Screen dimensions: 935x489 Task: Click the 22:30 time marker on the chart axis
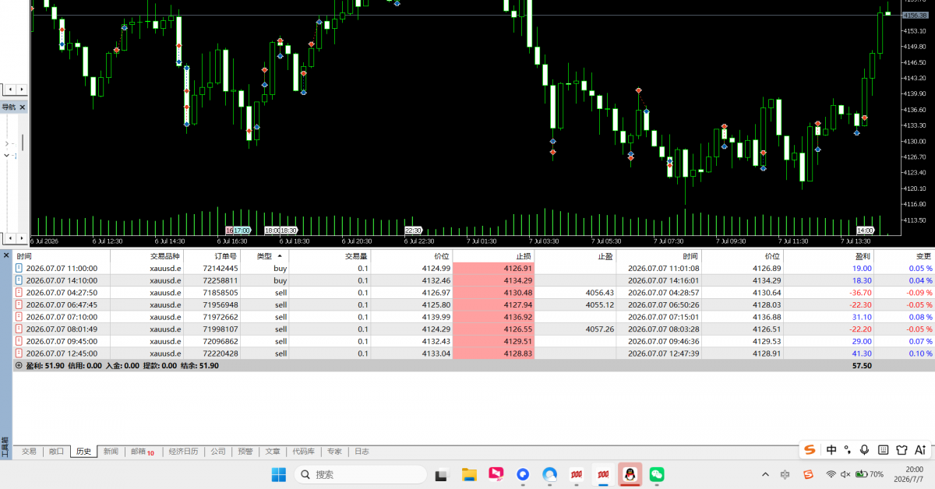tap(413, 230)
